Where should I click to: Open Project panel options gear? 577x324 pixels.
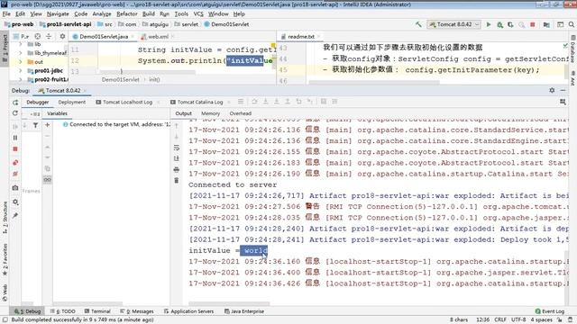pos(62,36)
